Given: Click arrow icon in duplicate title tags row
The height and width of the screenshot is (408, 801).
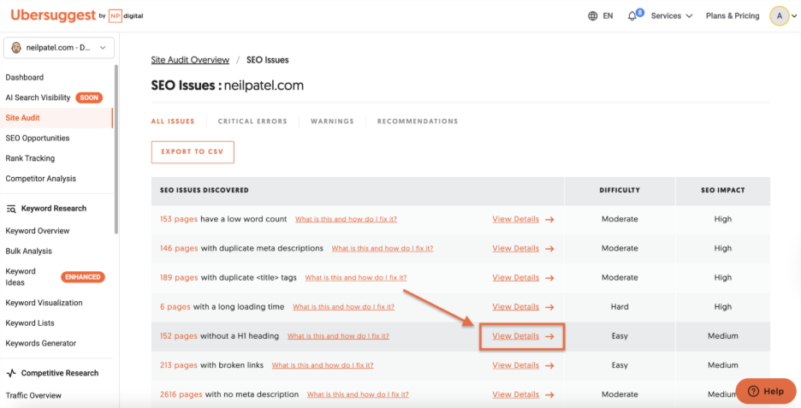Looking at the screenshot, I should [549, 278].
